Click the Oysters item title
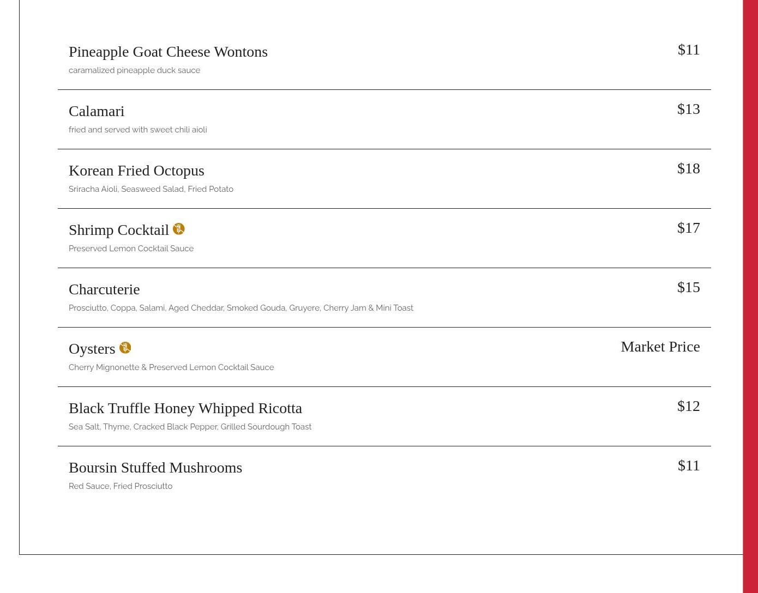 (x=92, y=349)
